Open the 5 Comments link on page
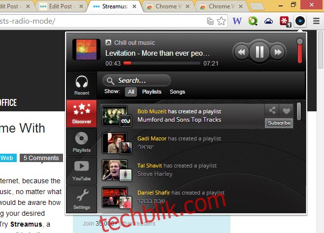This screenshot has height=233, width=324. point(41,158)
